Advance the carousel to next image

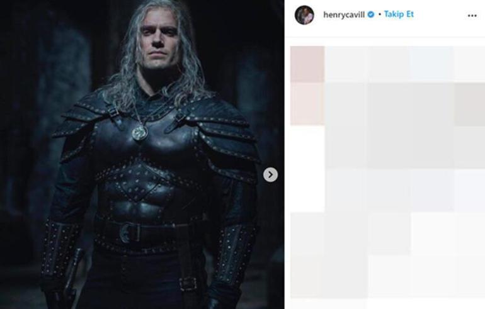[x=270, y=174]
